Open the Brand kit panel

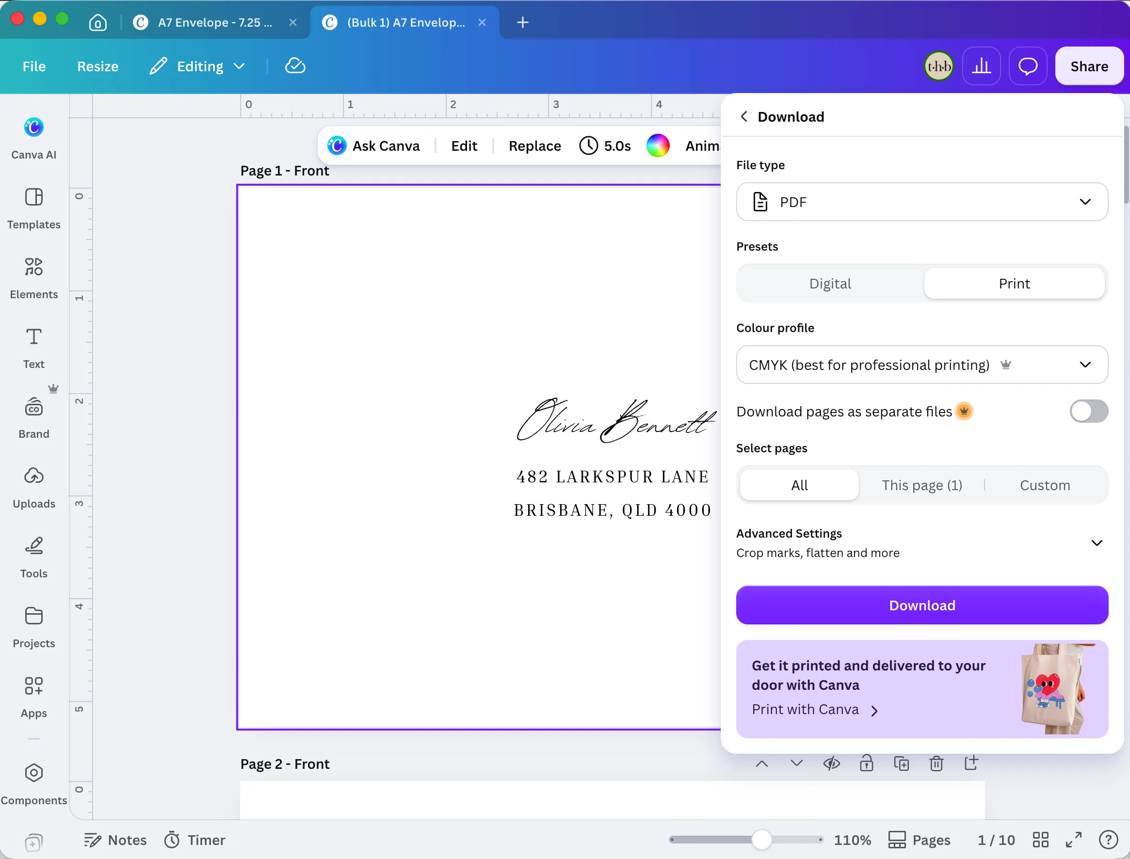(x=34, y=418)
